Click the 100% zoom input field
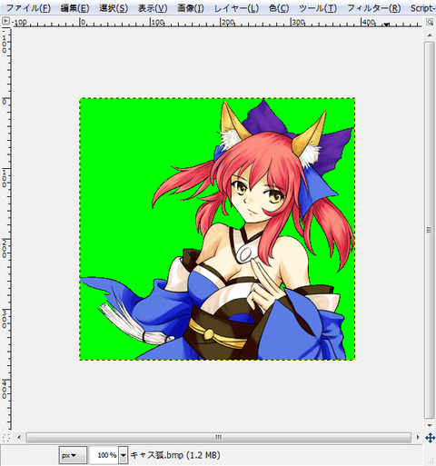Image resolution: width=436 pixels, height=466 pixels. 104,455
